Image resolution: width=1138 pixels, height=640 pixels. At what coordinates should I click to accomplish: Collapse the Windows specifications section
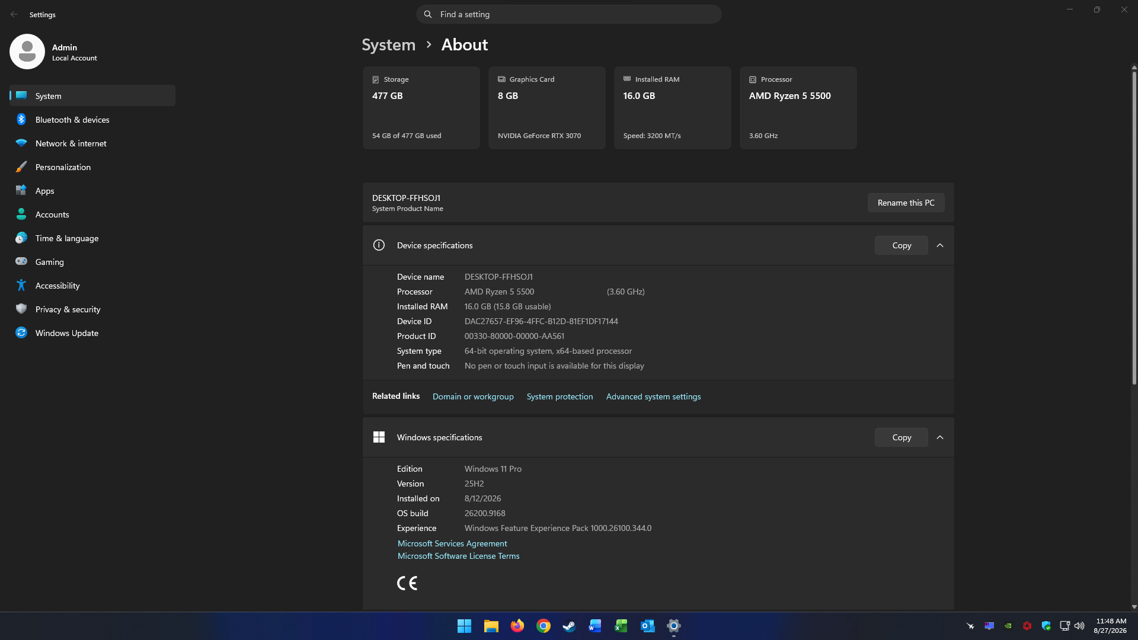coord(940,437)
